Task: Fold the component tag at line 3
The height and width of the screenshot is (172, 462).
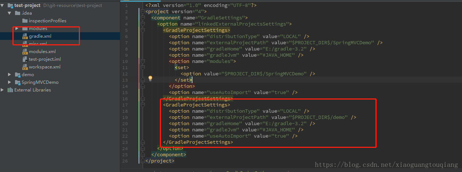Action: (x=143, y=18)
